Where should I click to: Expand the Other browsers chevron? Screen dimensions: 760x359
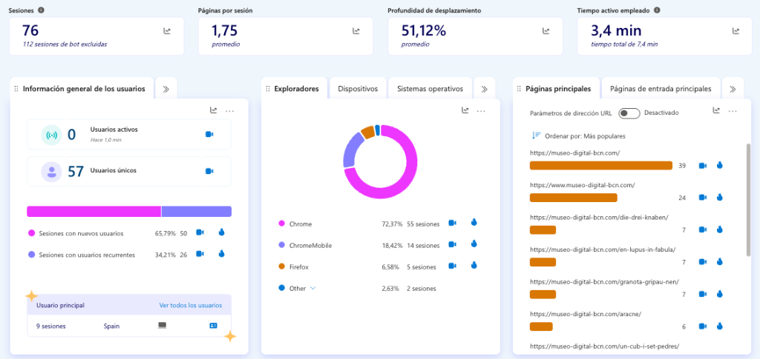tap(313, 288)
